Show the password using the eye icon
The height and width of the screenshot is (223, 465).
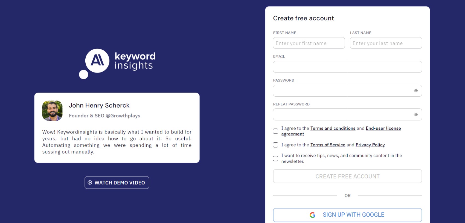tap(416, 90)
